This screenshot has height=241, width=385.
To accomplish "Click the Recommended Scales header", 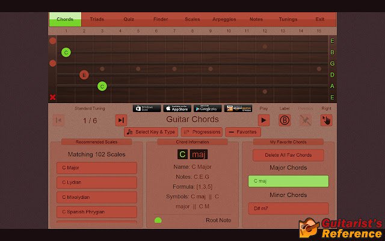I will tap(96, 142).
